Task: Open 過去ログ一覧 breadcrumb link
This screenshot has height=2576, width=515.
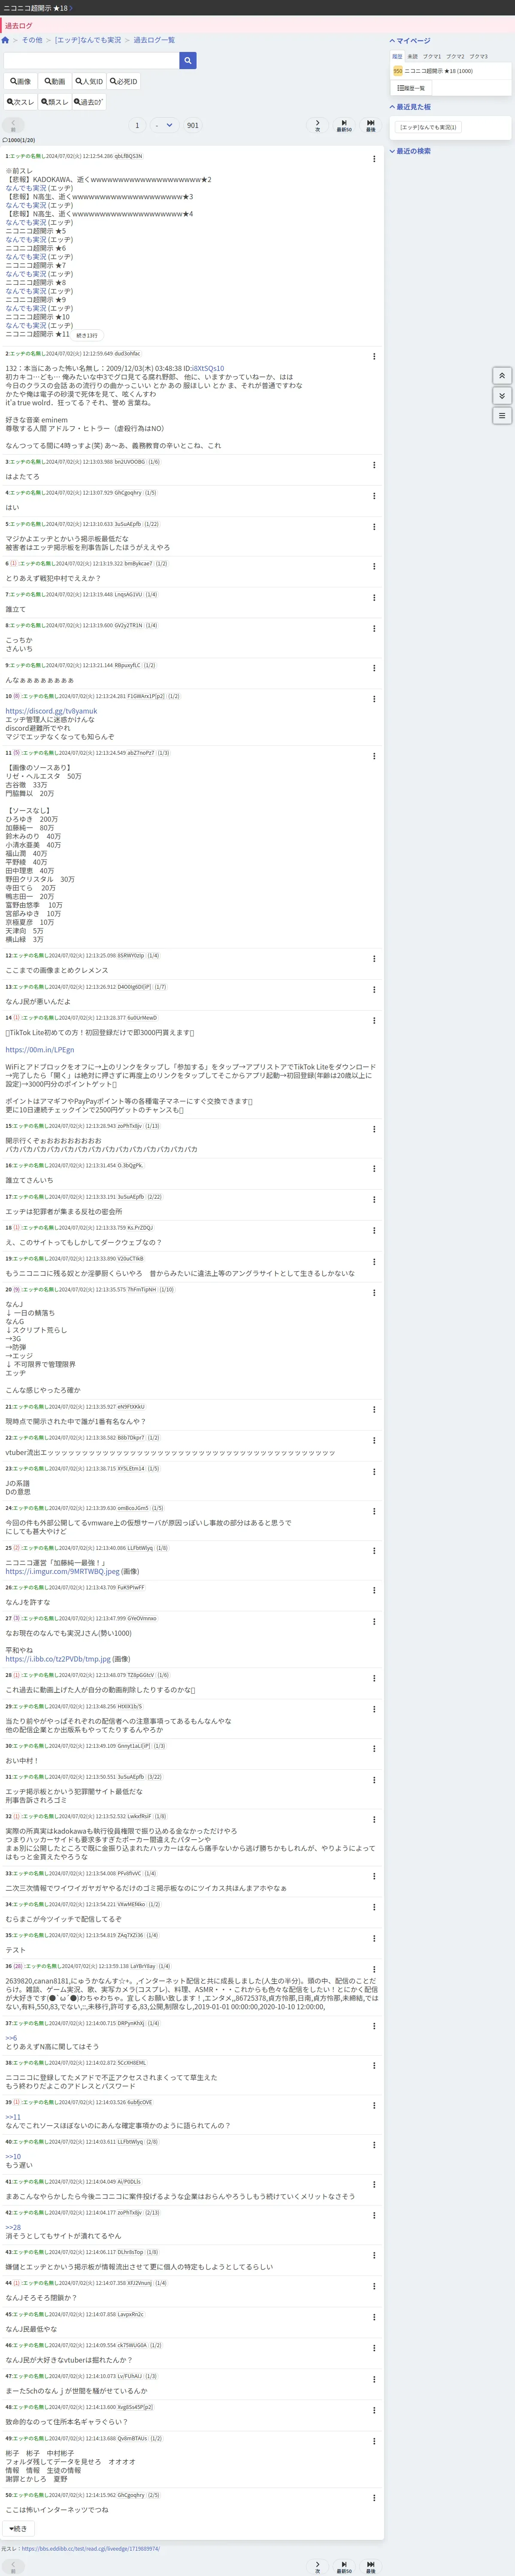Action: click(x=154, y=40)
